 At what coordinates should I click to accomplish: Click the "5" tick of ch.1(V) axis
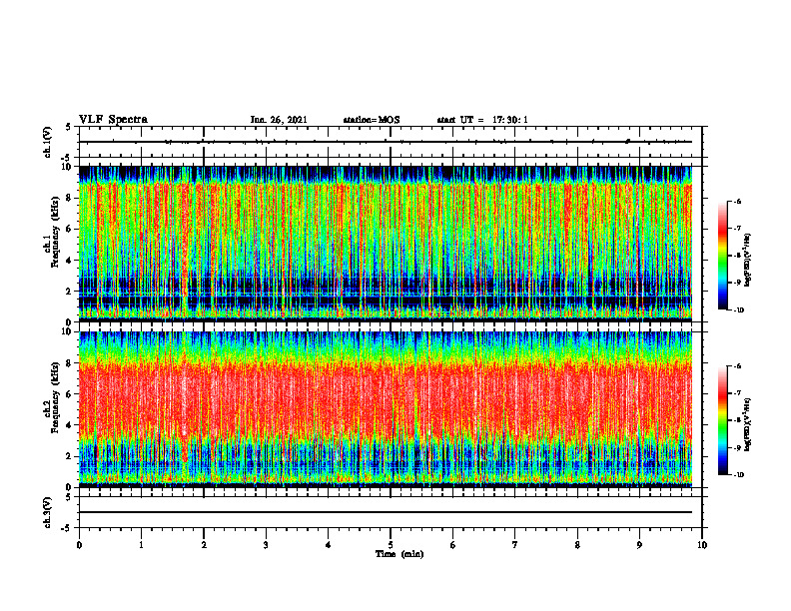[x=70, y=127]
